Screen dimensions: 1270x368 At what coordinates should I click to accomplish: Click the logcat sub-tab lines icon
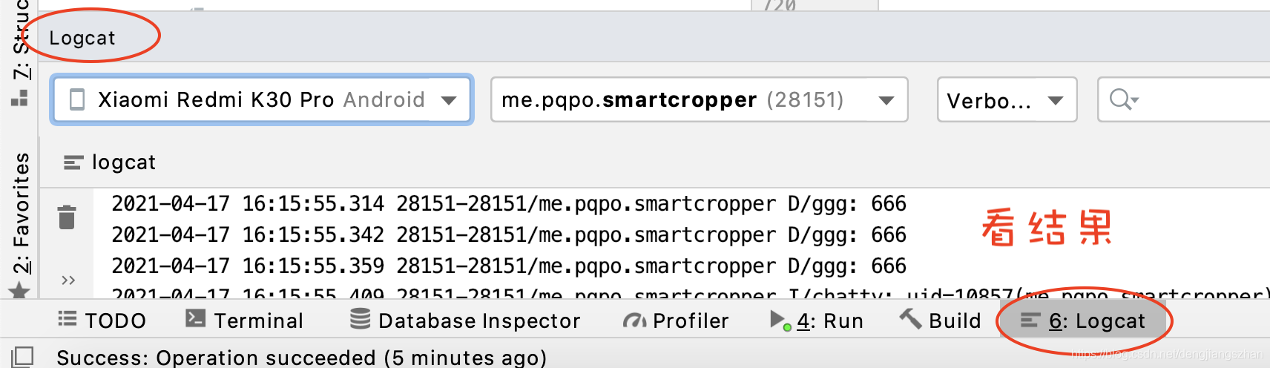[73, 162]
